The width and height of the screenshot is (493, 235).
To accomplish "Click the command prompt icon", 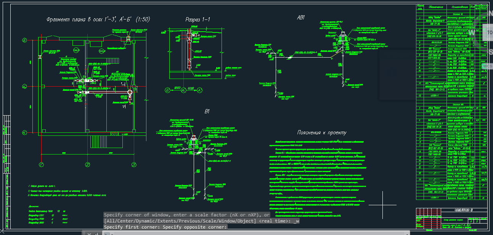I will tap(107, 234).
